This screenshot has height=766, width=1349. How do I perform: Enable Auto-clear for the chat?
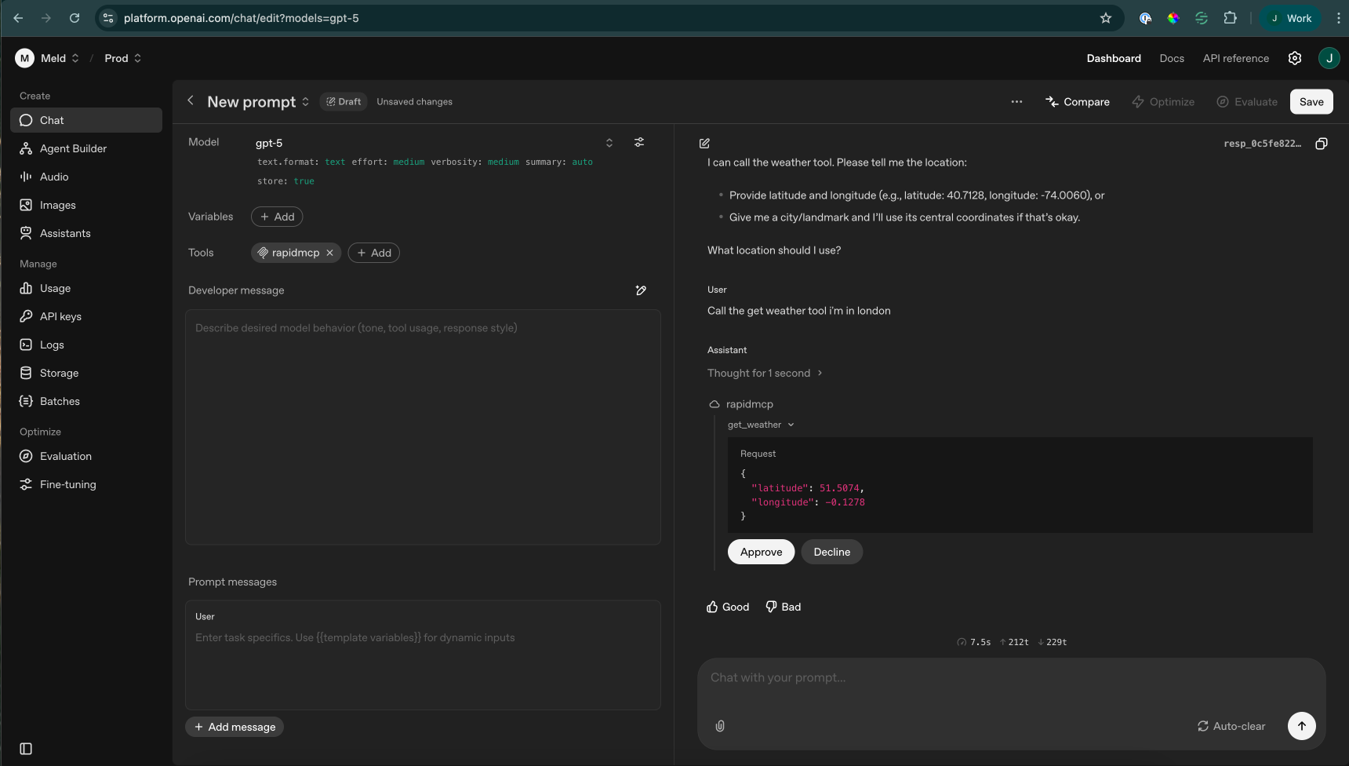[x=1231, y=726]
